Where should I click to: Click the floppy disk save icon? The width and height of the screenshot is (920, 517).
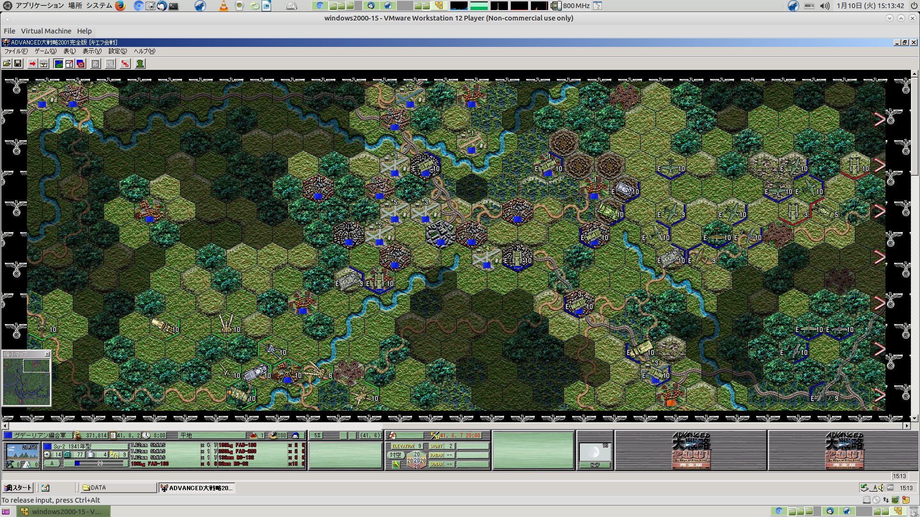[18, 64]
